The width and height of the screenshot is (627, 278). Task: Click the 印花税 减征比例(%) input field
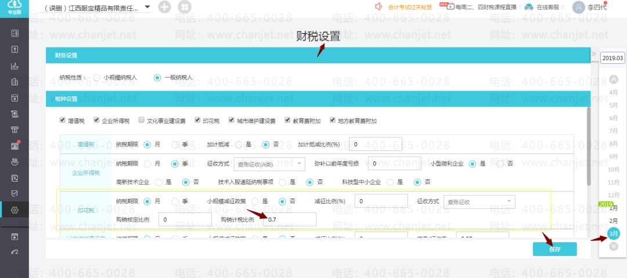tap(381, 201)
